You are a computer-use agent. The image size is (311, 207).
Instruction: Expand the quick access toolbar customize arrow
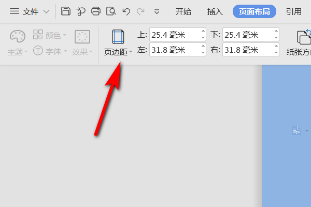157,11
